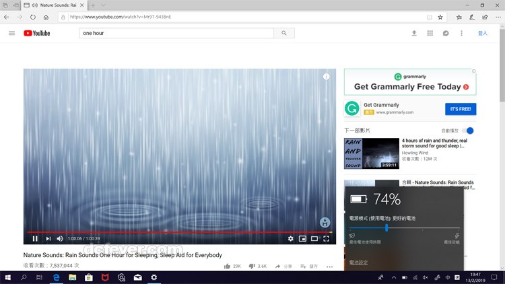Click the YouTube search box
The height and width of the screenshot is (284, 505).
(176, 33)
